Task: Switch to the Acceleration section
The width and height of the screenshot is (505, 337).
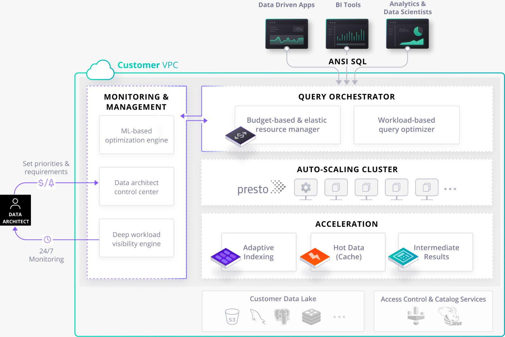Action: tap(347, 224)
